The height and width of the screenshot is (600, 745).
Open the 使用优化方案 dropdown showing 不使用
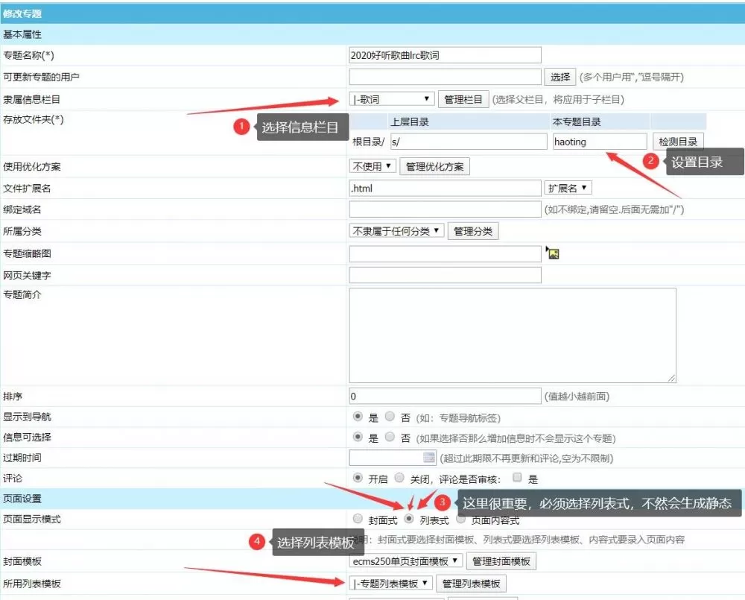tap(372, 166)
